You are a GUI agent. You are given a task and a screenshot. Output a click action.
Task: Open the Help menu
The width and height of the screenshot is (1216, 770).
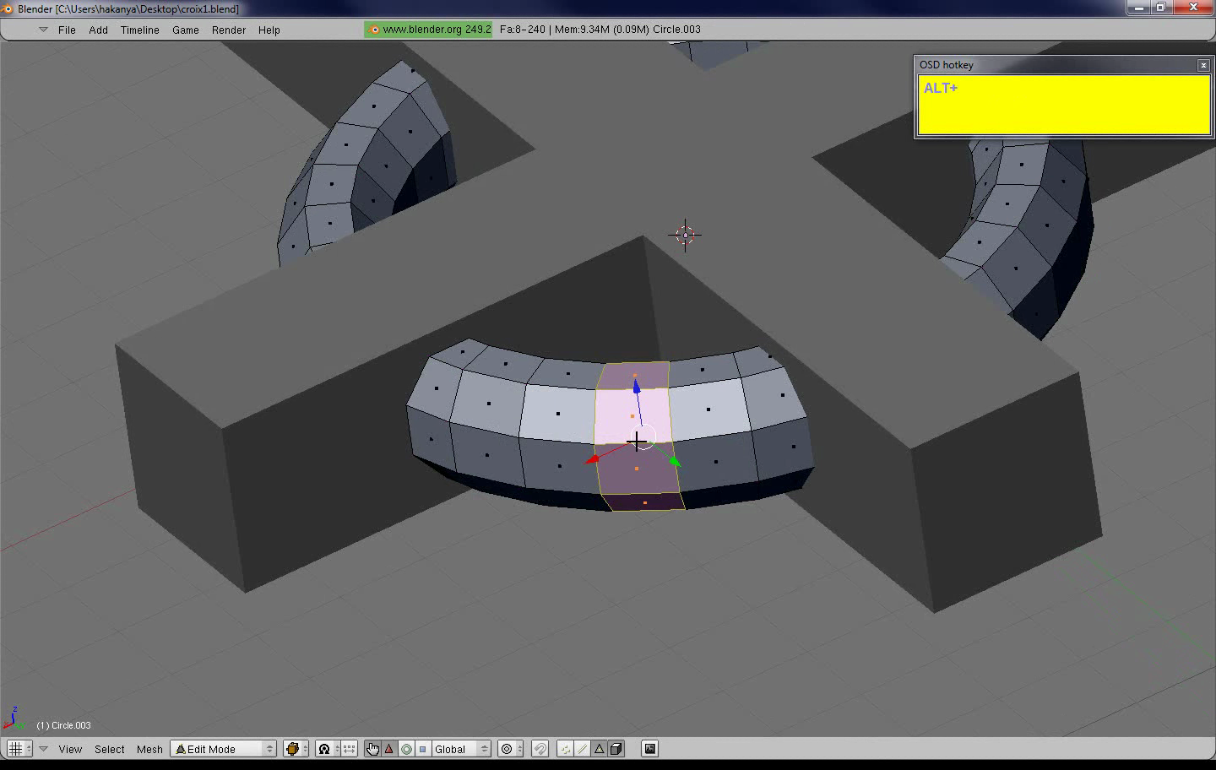tap(269, 30)
